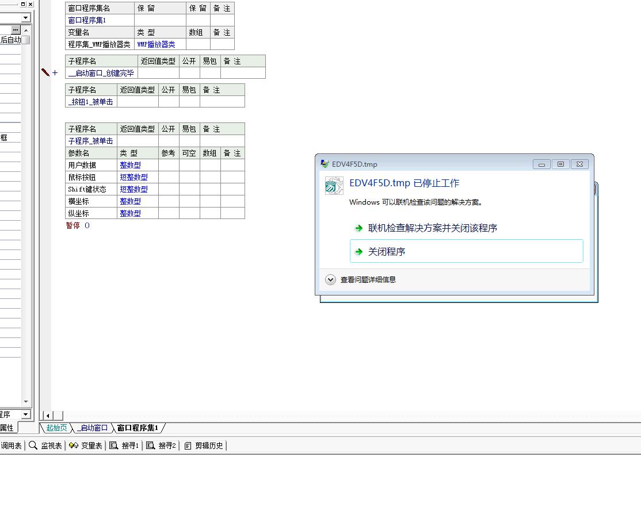This screenshot has height=526, width=641.
Task: Click the 短整数型 type of 鼠标按钮 parameter
Action: tap(133, 177)
